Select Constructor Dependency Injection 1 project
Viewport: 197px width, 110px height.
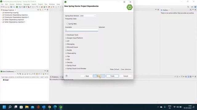coord(17,17)
